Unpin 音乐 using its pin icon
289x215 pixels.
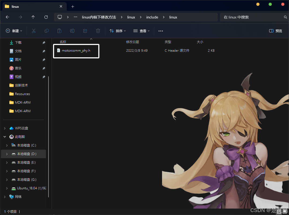(x=44, y=68)
